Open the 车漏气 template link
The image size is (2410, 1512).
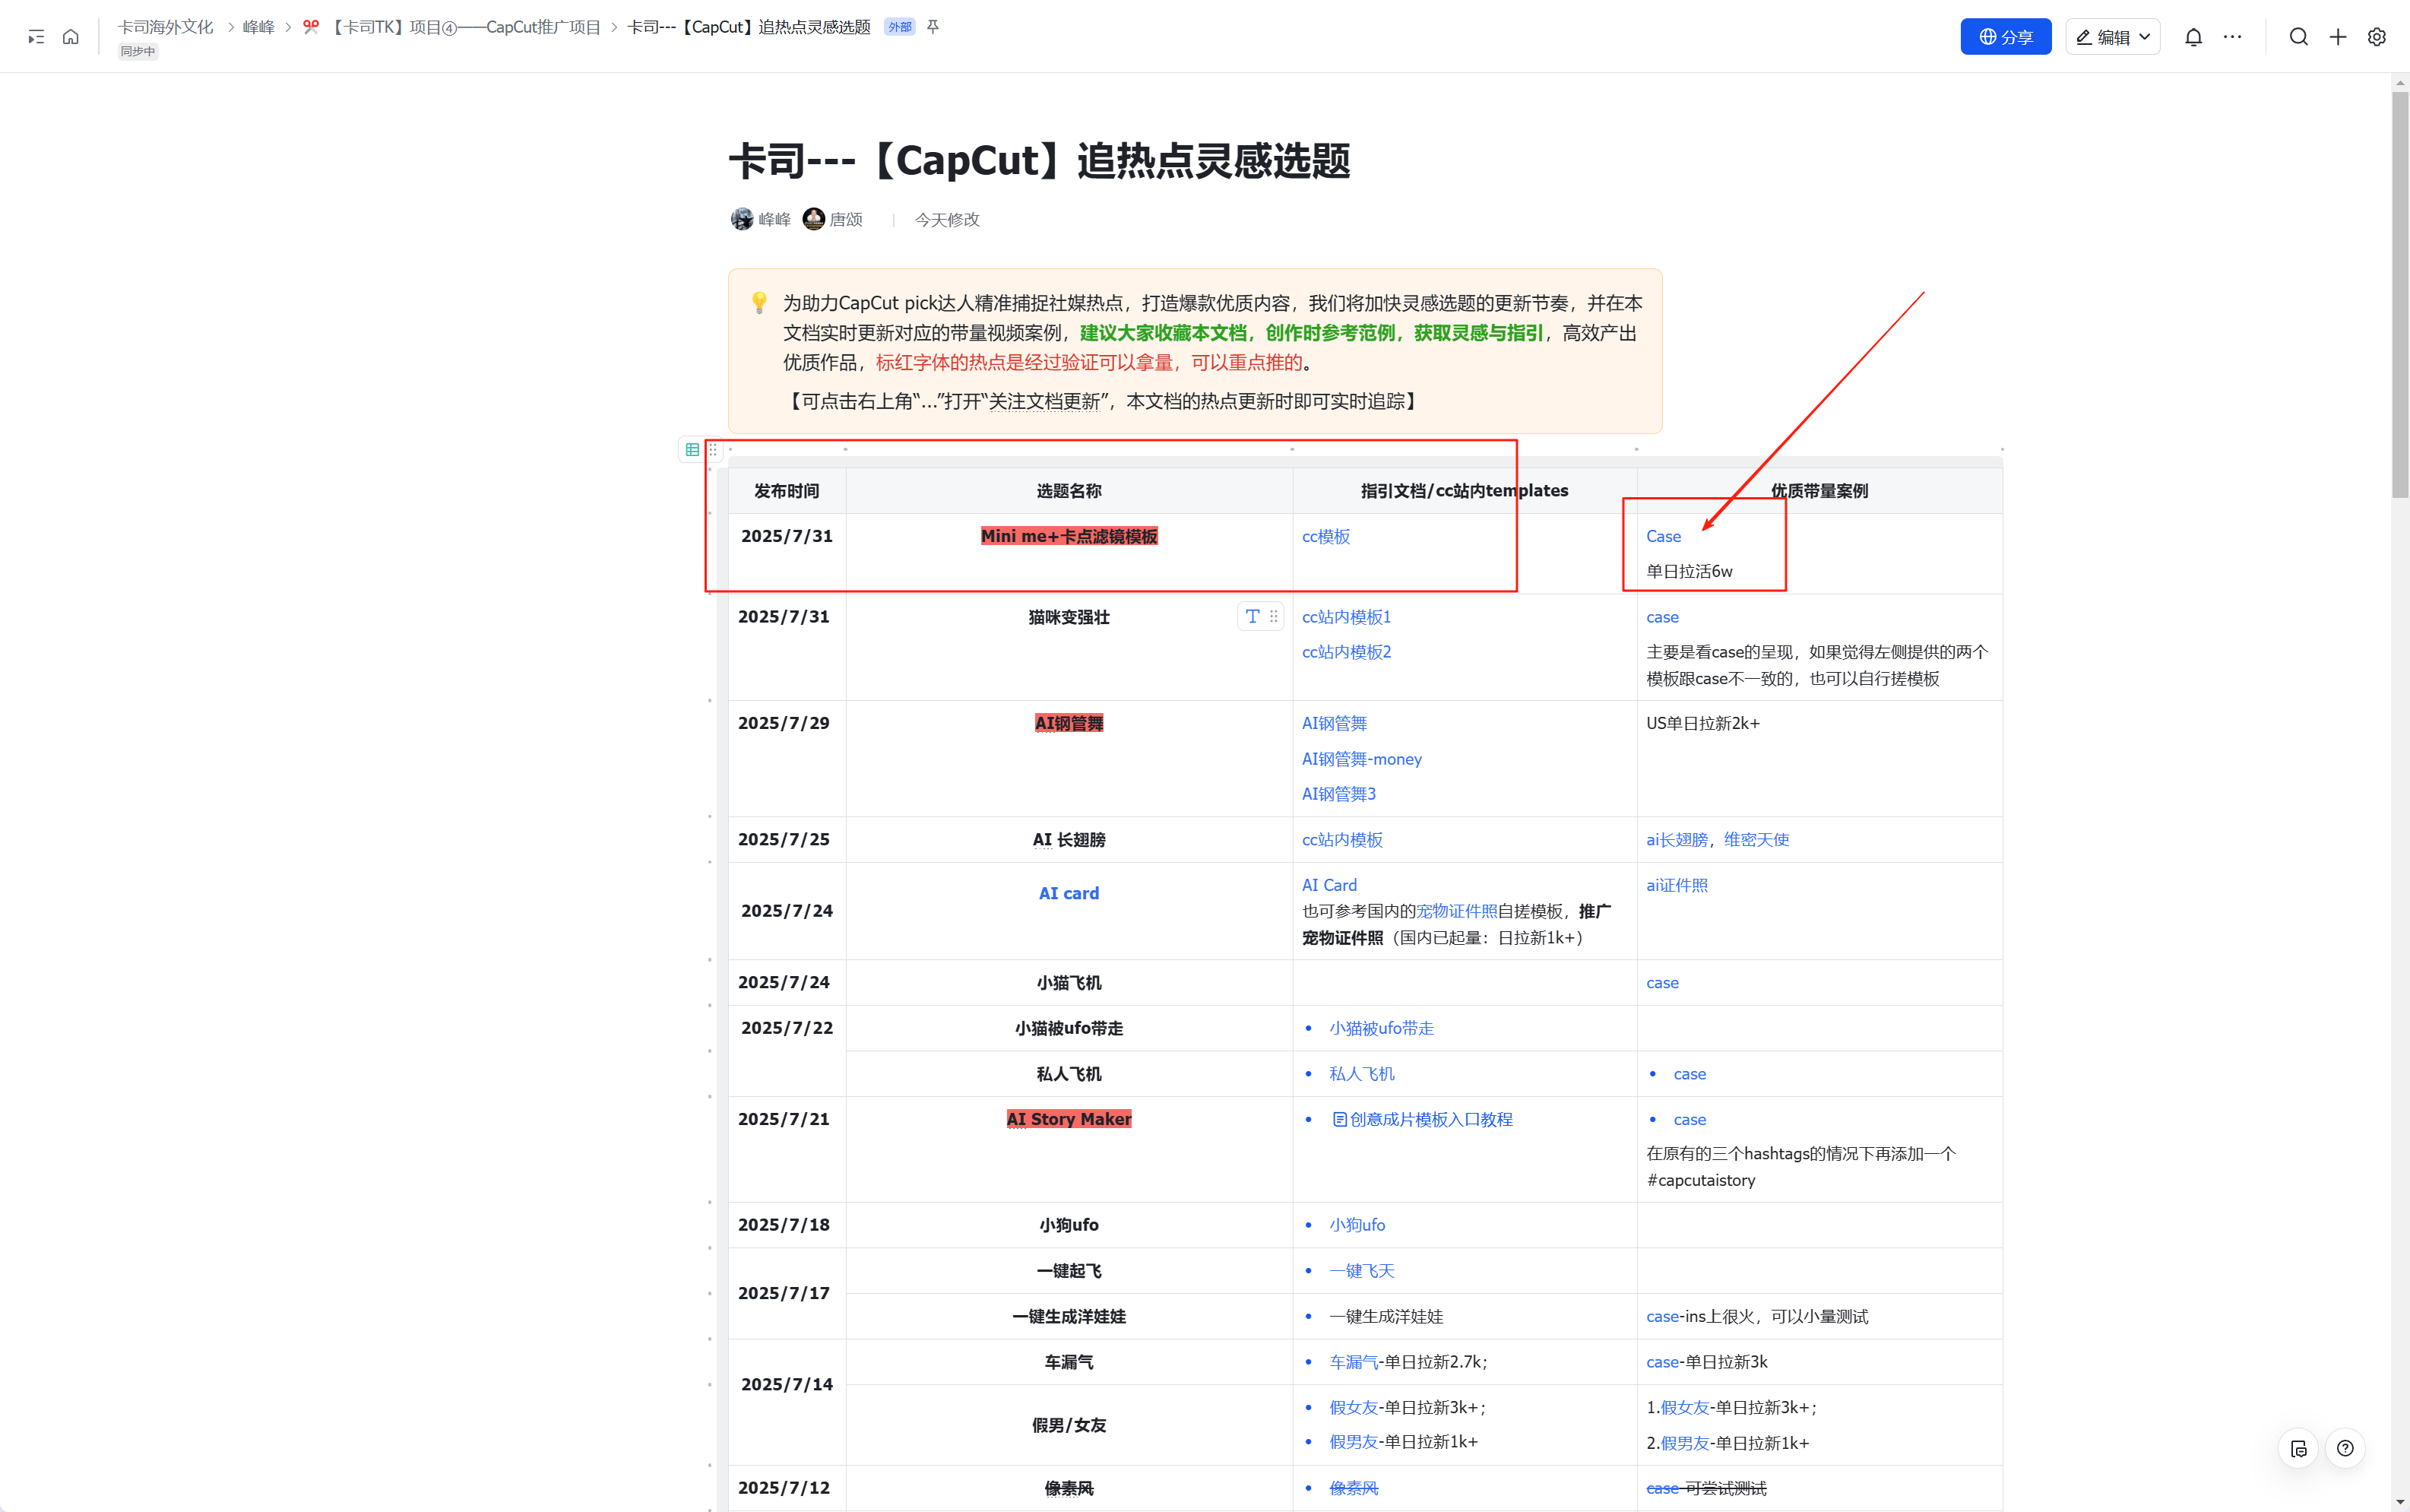pos(1354,1362)
